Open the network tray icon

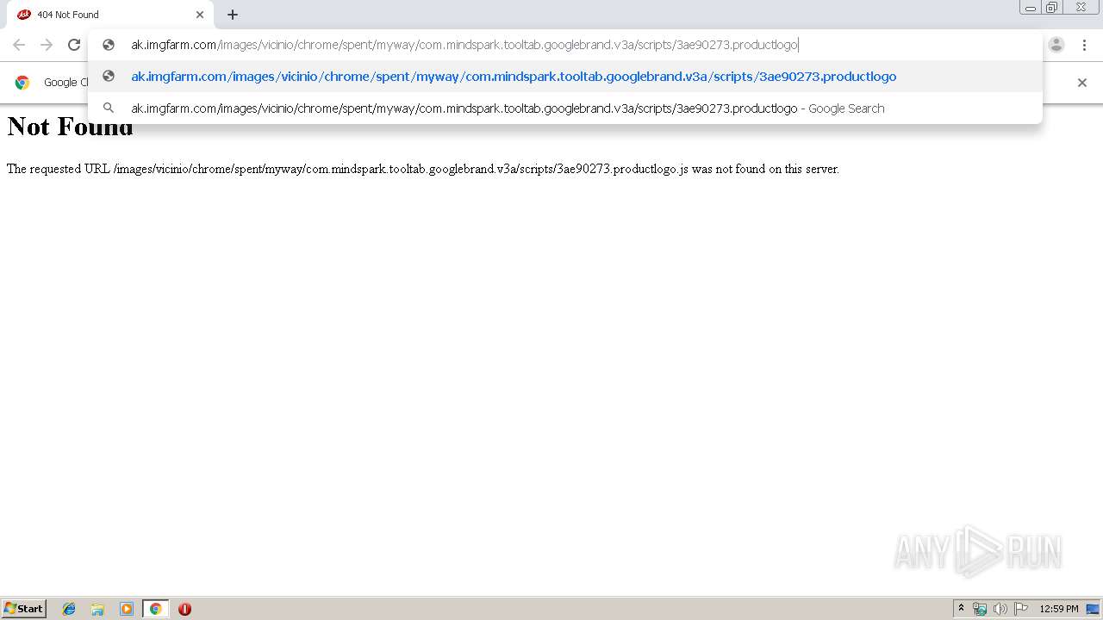pos(980,609)
